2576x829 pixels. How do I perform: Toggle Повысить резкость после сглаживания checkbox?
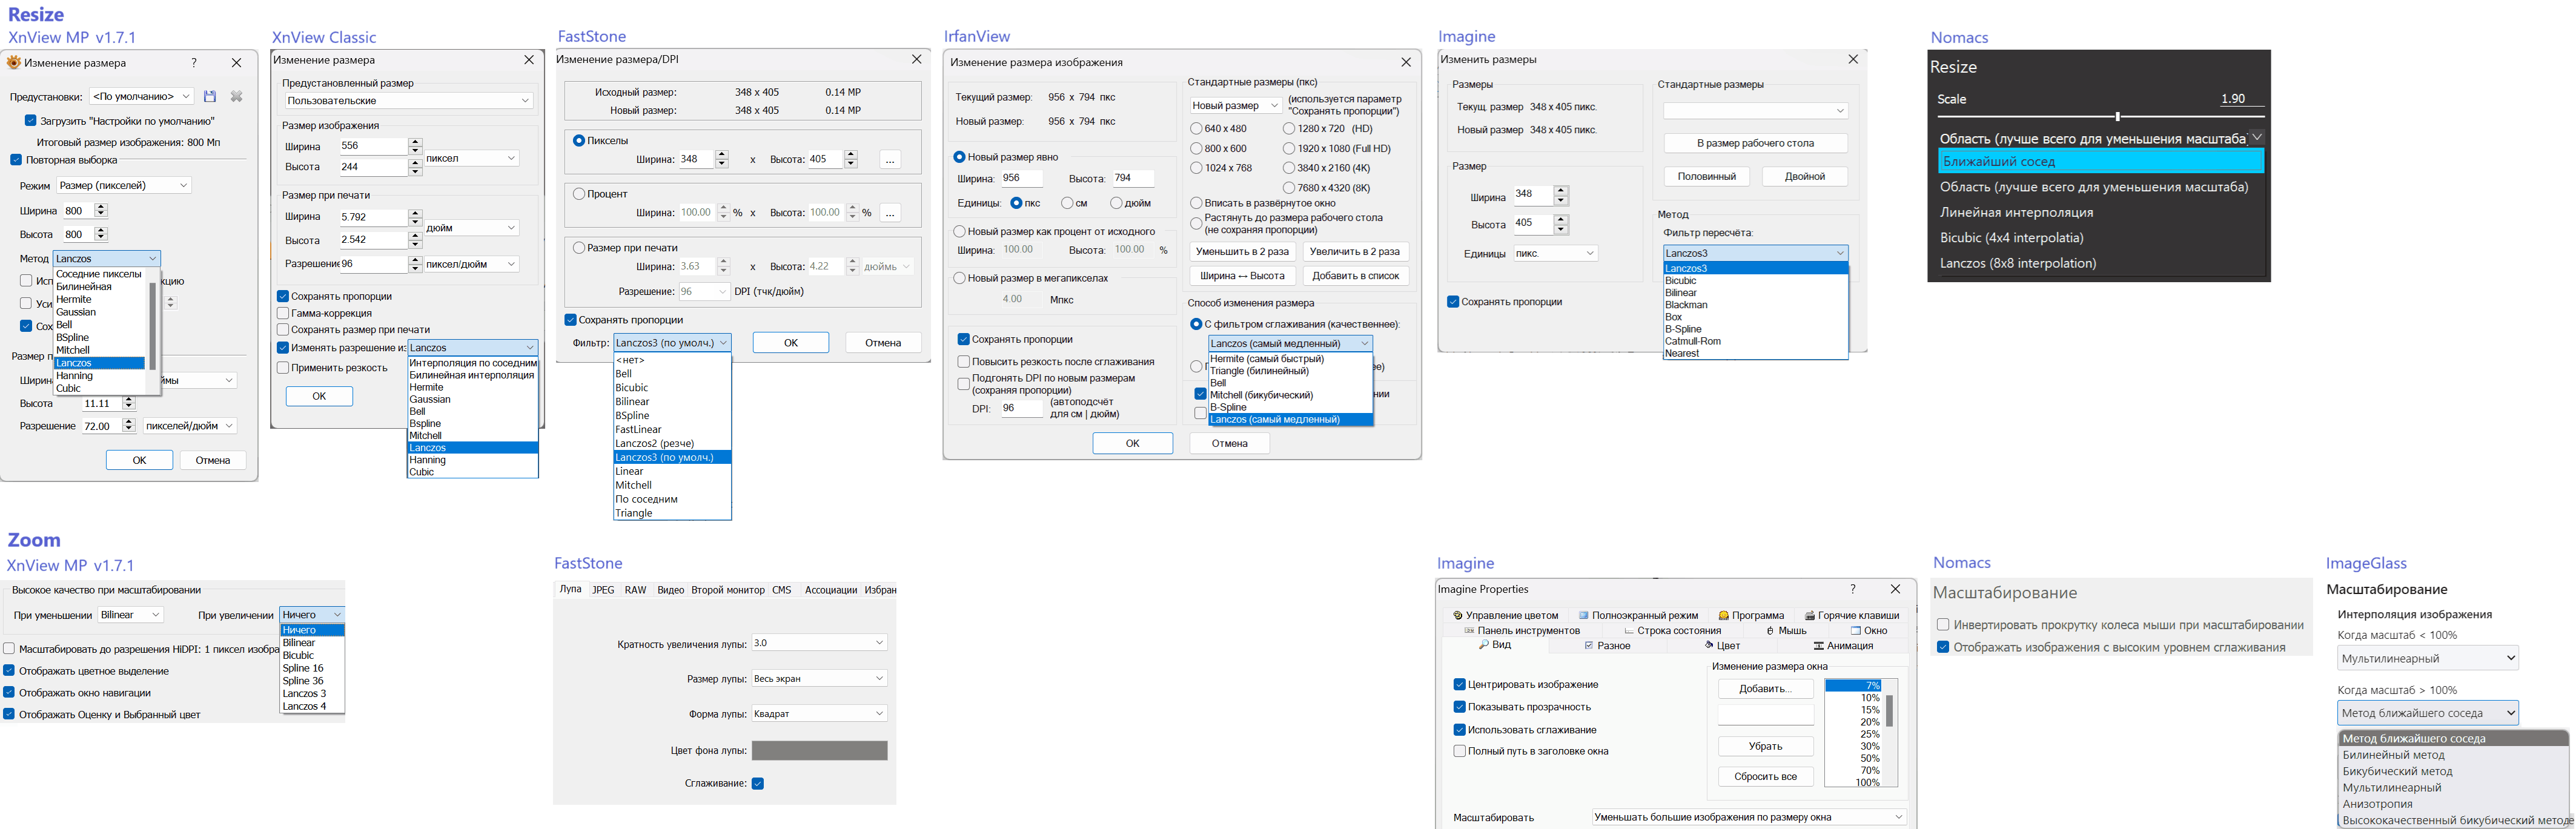point(964,361)
